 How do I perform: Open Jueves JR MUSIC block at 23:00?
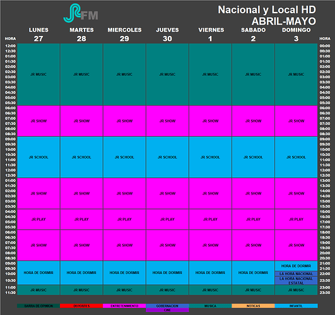point(167,290)
